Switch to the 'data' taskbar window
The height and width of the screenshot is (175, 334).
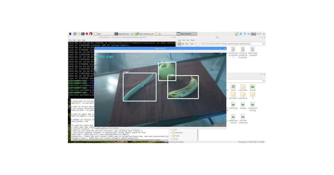pos(104,34)
